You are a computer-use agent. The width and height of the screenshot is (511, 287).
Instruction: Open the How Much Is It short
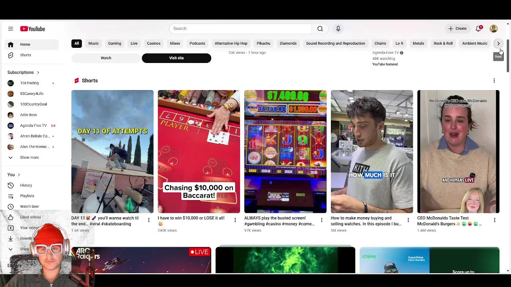[x=372, y=151]
